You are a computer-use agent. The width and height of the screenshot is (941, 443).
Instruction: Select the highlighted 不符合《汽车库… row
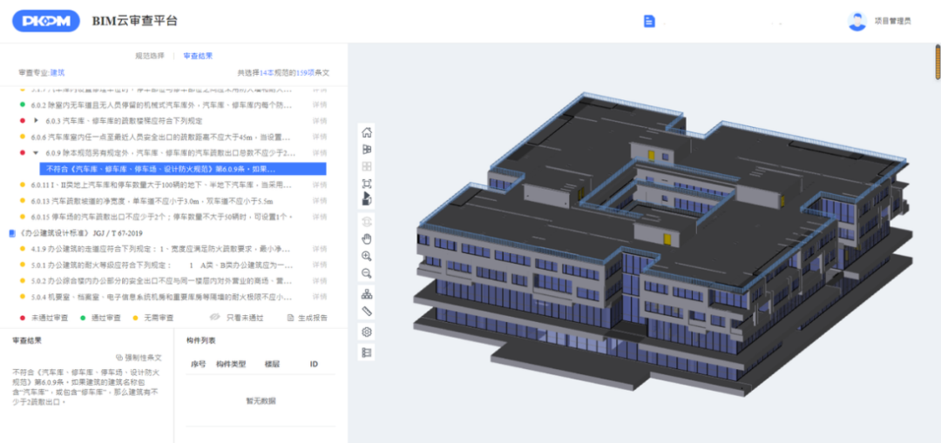pos(183,169)
